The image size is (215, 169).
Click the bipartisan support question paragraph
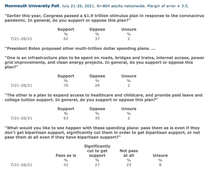point(102,132)
